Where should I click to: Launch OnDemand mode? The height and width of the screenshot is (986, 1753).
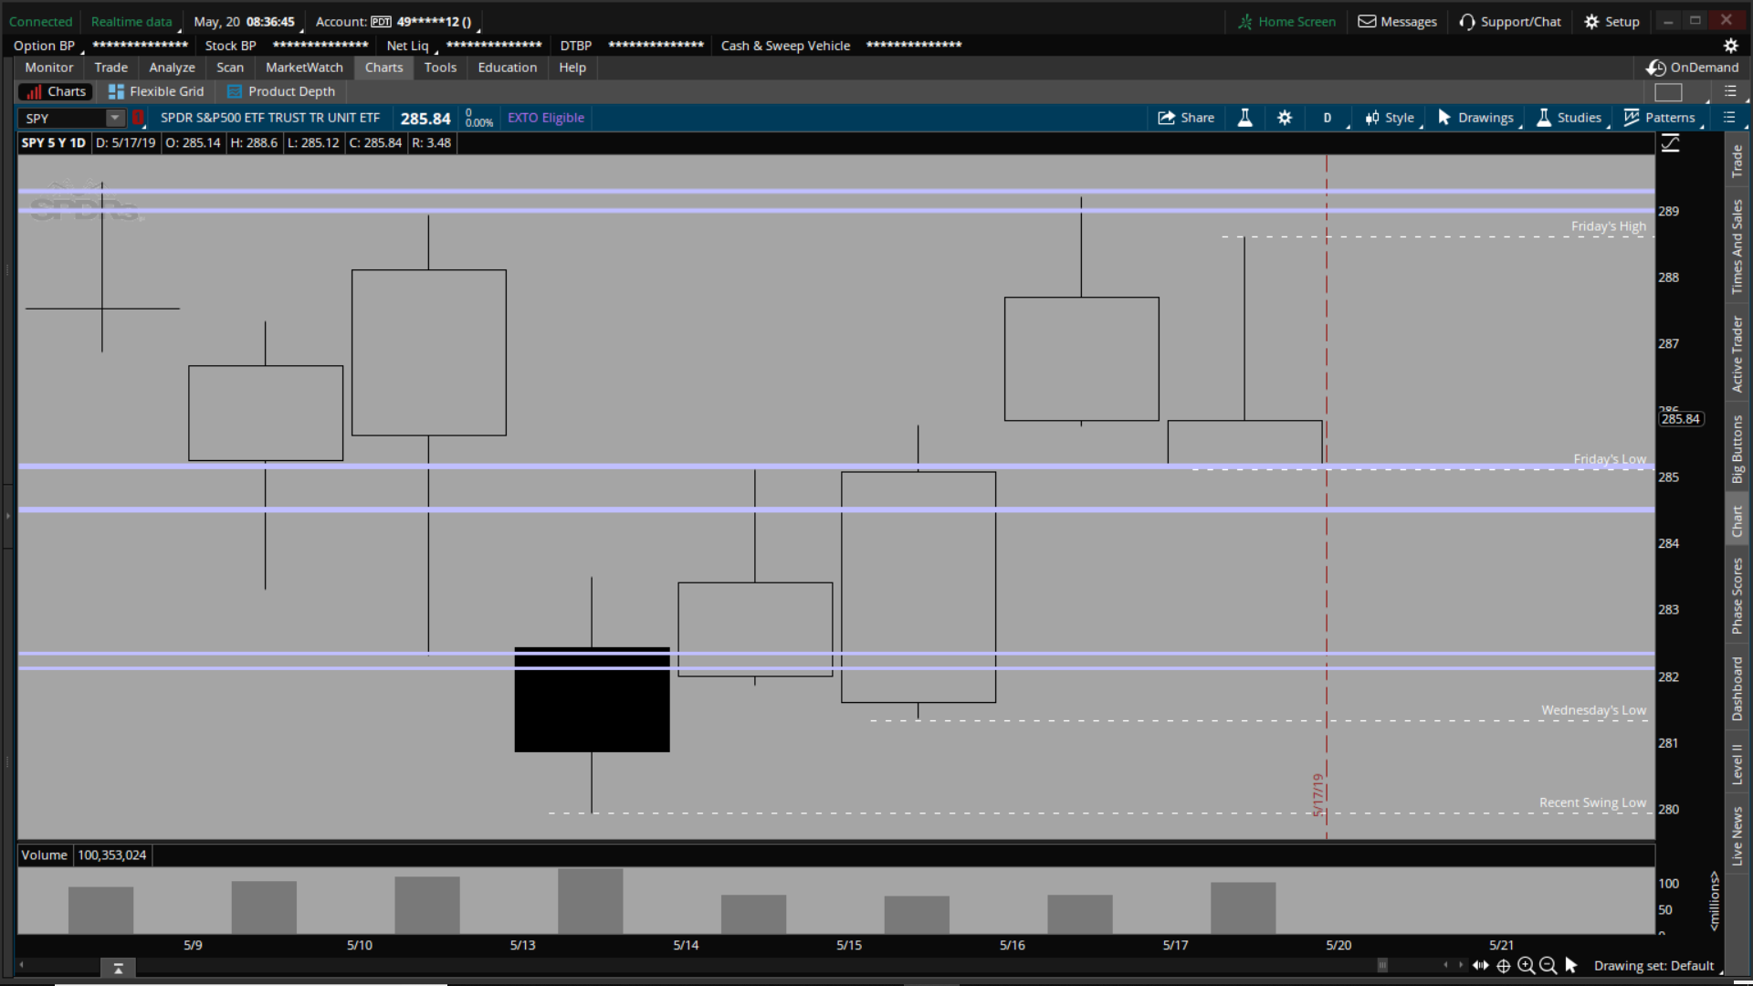[x=1693, y=68]
